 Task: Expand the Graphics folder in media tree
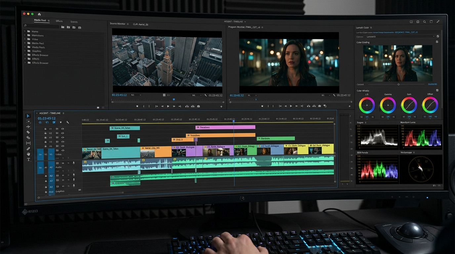click(x=24, y=51)
